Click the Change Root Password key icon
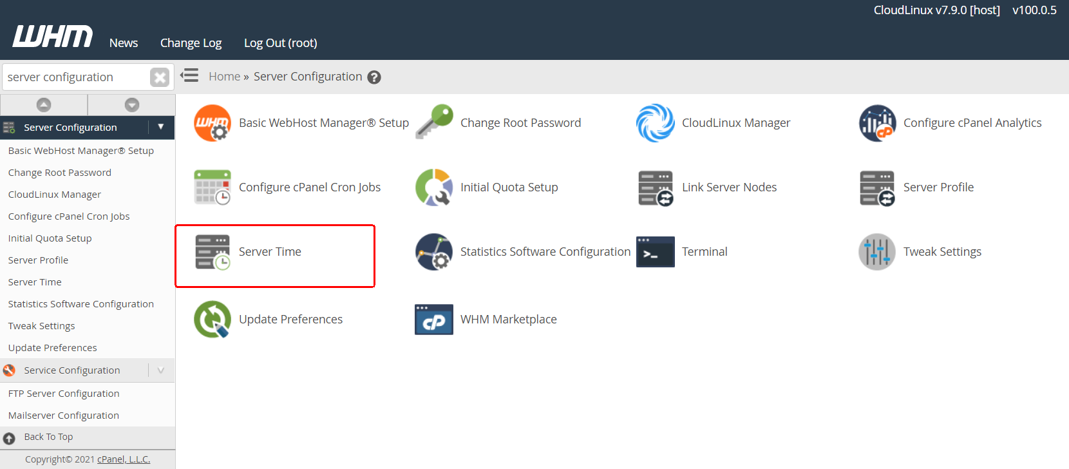Screen dimensions: 1069x469 (434, 122)
